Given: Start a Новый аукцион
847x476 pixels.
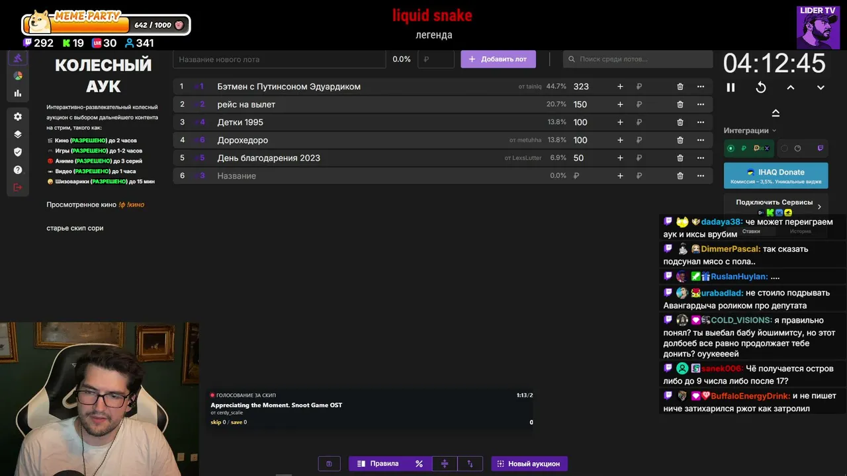Looking at the screenshot, I should click(x=529, y=463).
